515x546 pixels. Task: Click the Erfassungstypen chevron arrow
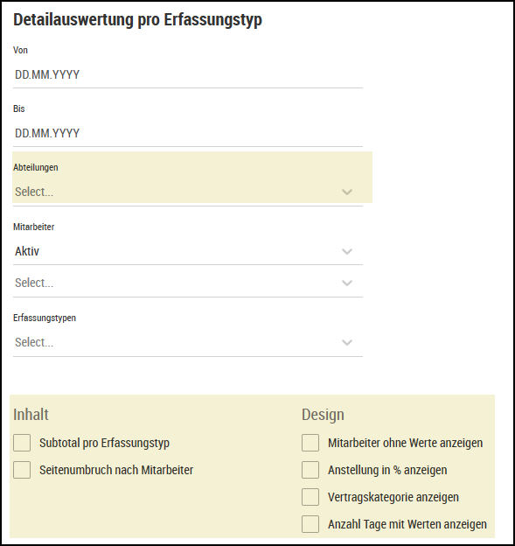pyautogui.click(x=347, y=342)
